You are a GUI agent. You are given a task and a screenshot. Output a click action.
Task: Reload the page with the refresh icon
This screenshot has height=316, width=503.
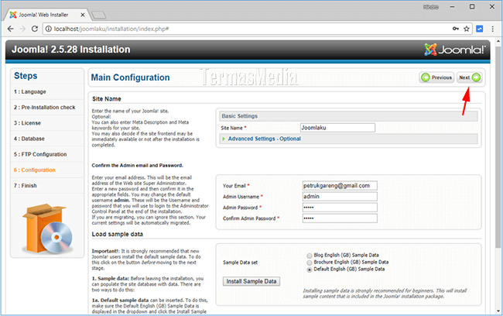[x=35, y=29]
